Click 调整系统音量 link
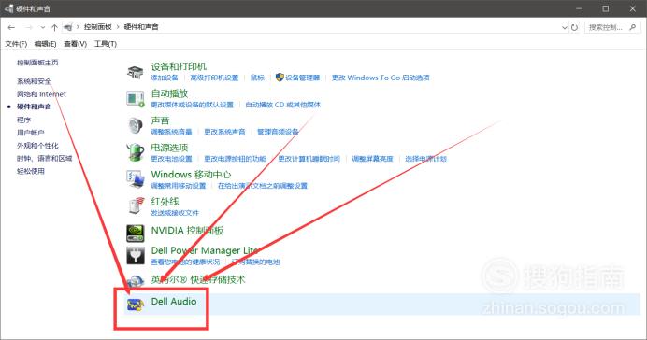Viewport: 647px width, 340px height. coord(171,132)
